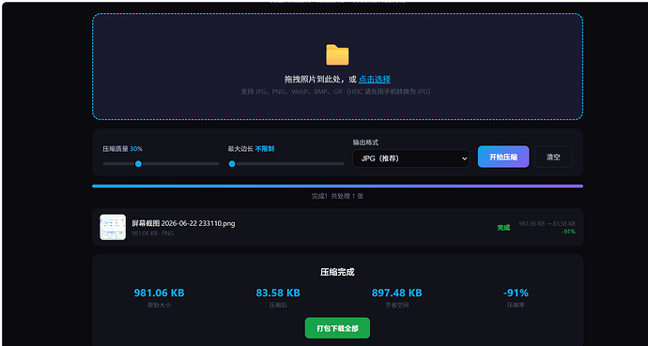
Task: Click the 30% quality value
Action: [136, 149]
